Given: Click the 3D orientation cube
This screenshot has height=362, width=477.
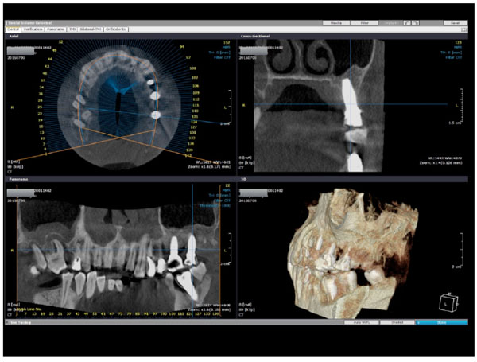Looking at the screenshot, I should click(448, 302).
